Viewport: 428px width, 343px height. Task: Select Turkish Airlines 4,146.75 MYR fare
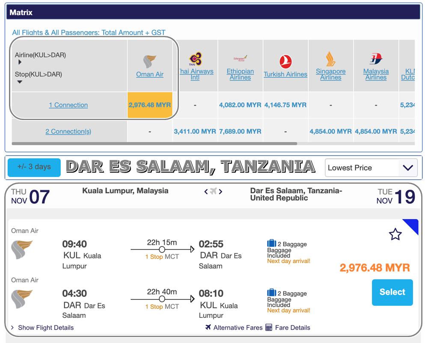tap(285, 105)
